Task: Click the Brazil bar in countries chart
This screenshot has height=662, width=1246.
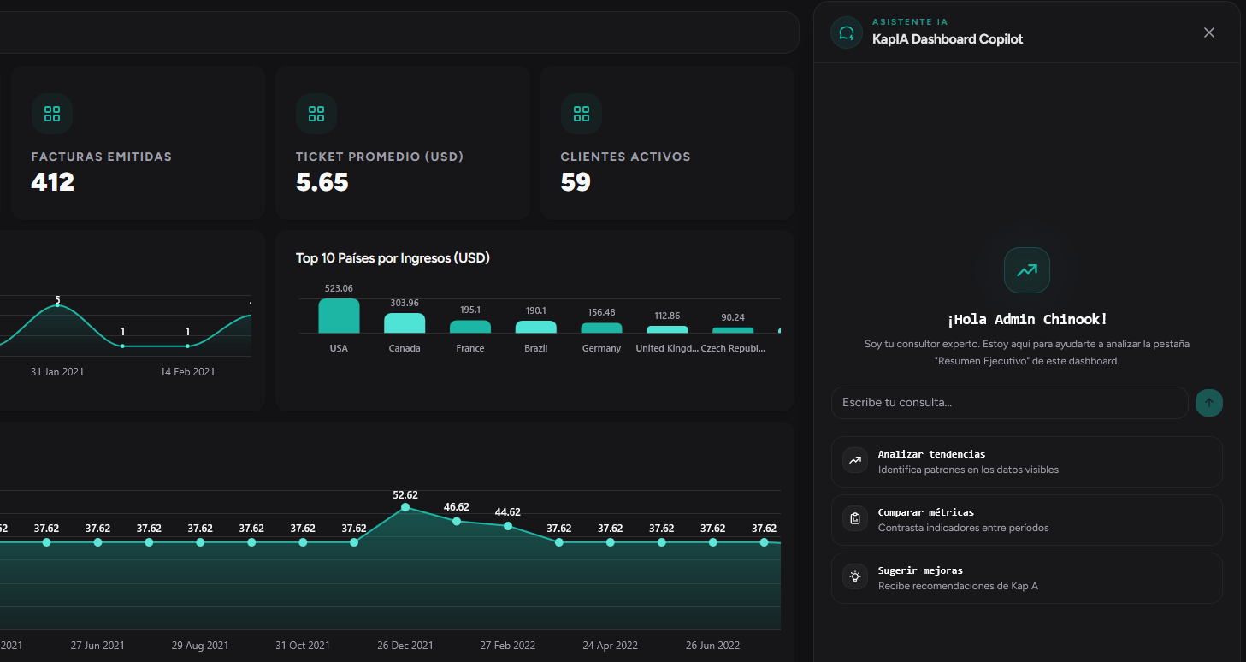Action: click(536, 327)
